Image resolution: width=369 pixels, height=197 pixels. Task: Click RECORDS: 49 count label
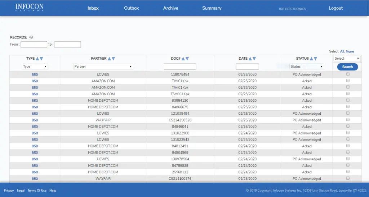tap(21, 37)
